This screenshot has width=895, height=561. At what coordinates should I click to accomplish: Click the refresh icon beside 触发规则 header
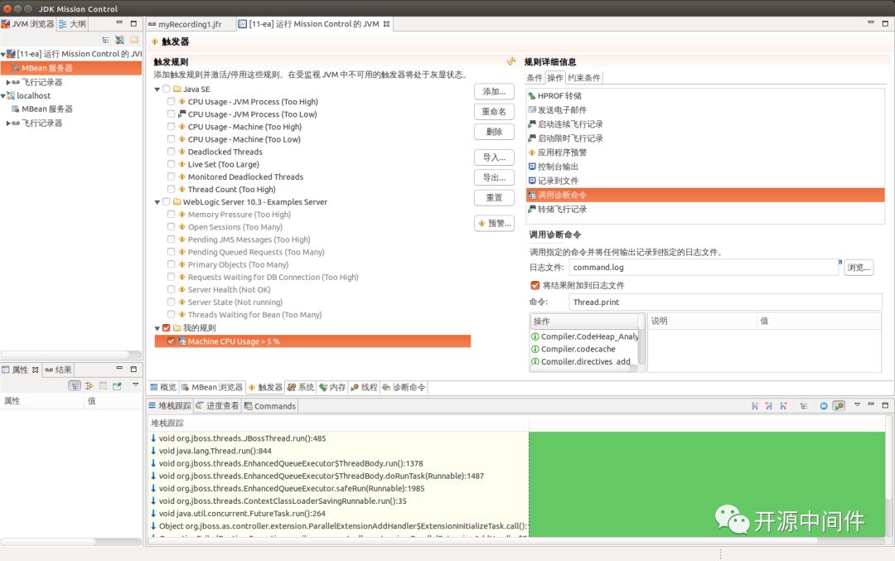tap(510, 61)
